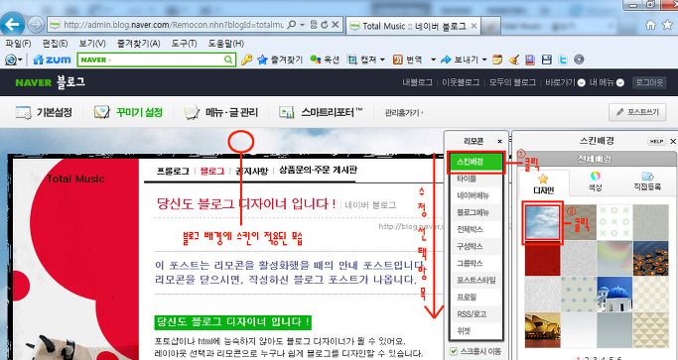The width and height of the screenshot is (678, 360).
Task: Click the red book icon in toolbar
Action: click(530, 60)
